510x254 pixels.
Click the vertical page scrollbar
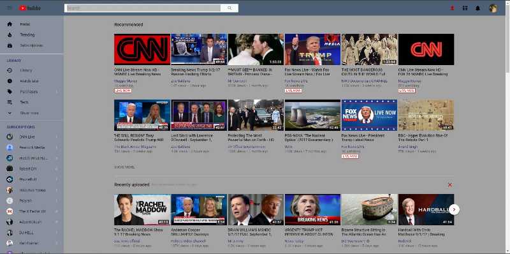[x=507, y=127]
